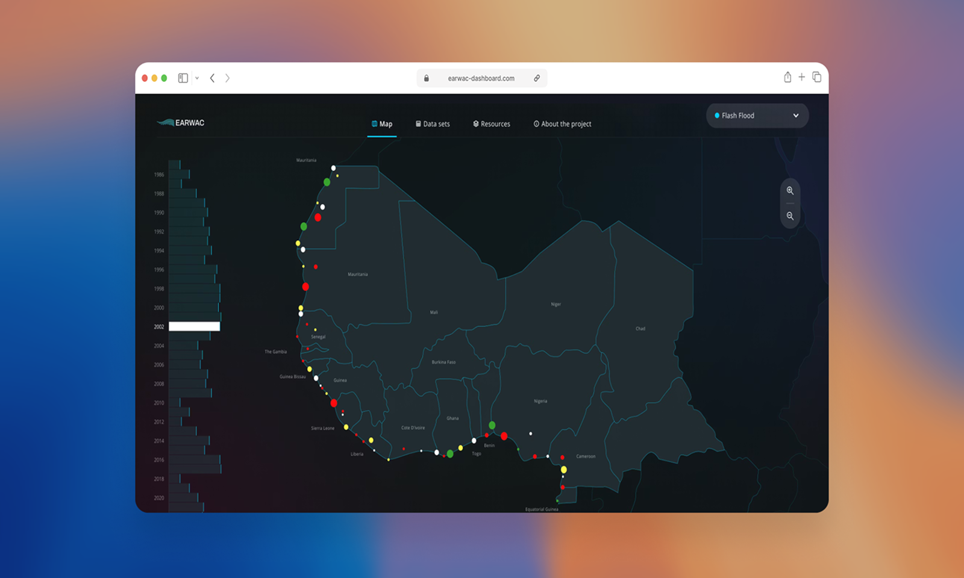The height and width of the screenshot is (578, 964).
Task: Click the Share icon in browser toolbar
Action: (787, 77)
